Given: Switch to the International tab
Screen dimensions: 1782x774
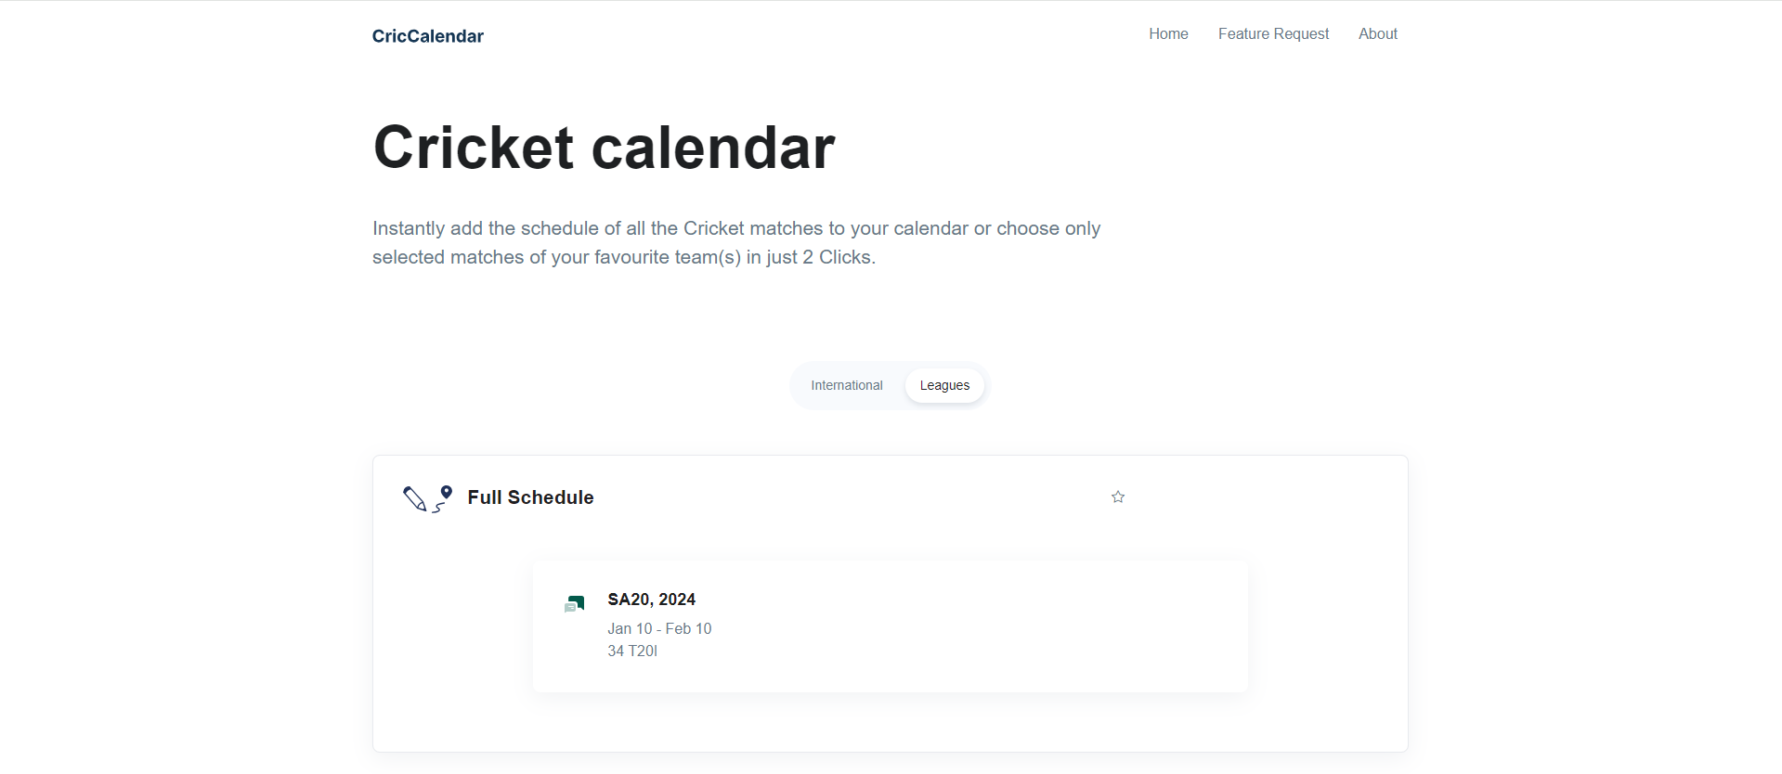Looking at the screenshot, I should click(x=847, y=385).
